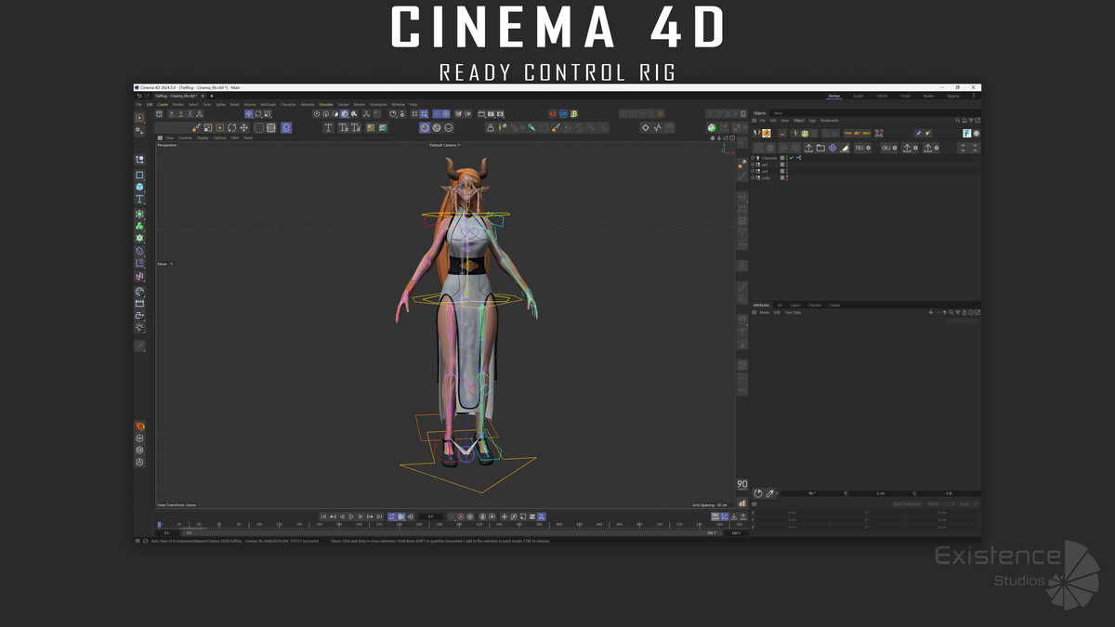Click the Go to End button in timeline

[x=379, y=516]
